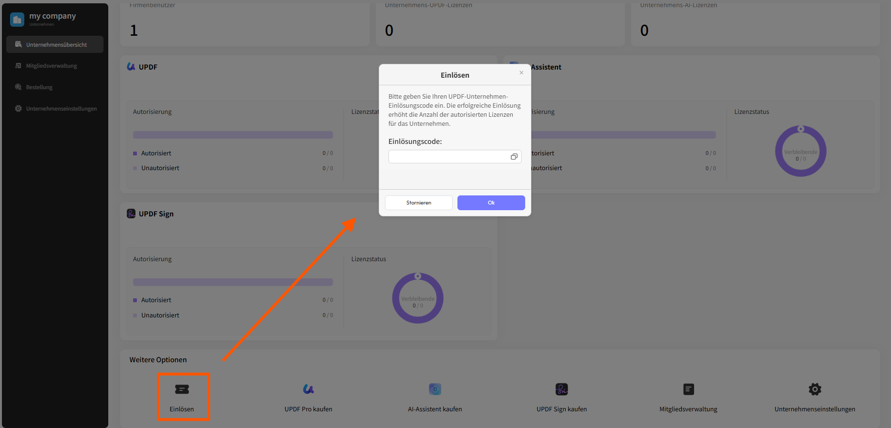Click the UPDF card authorization progress bar
The width and height of the screenshot is (891, 428).
(x=233, y=135)
